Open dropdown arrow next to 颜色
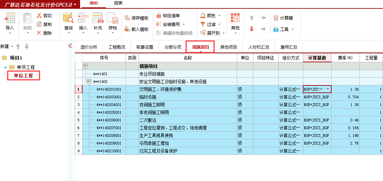The image size is (383, 181). click(219, 16)
